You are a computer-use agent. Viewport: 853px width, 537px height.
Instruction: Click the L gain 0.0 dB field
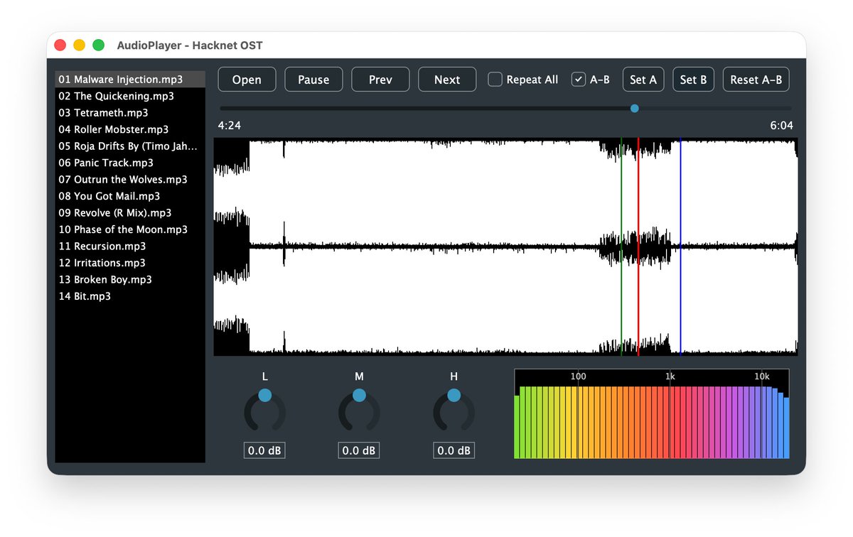(x=264, y=450)
